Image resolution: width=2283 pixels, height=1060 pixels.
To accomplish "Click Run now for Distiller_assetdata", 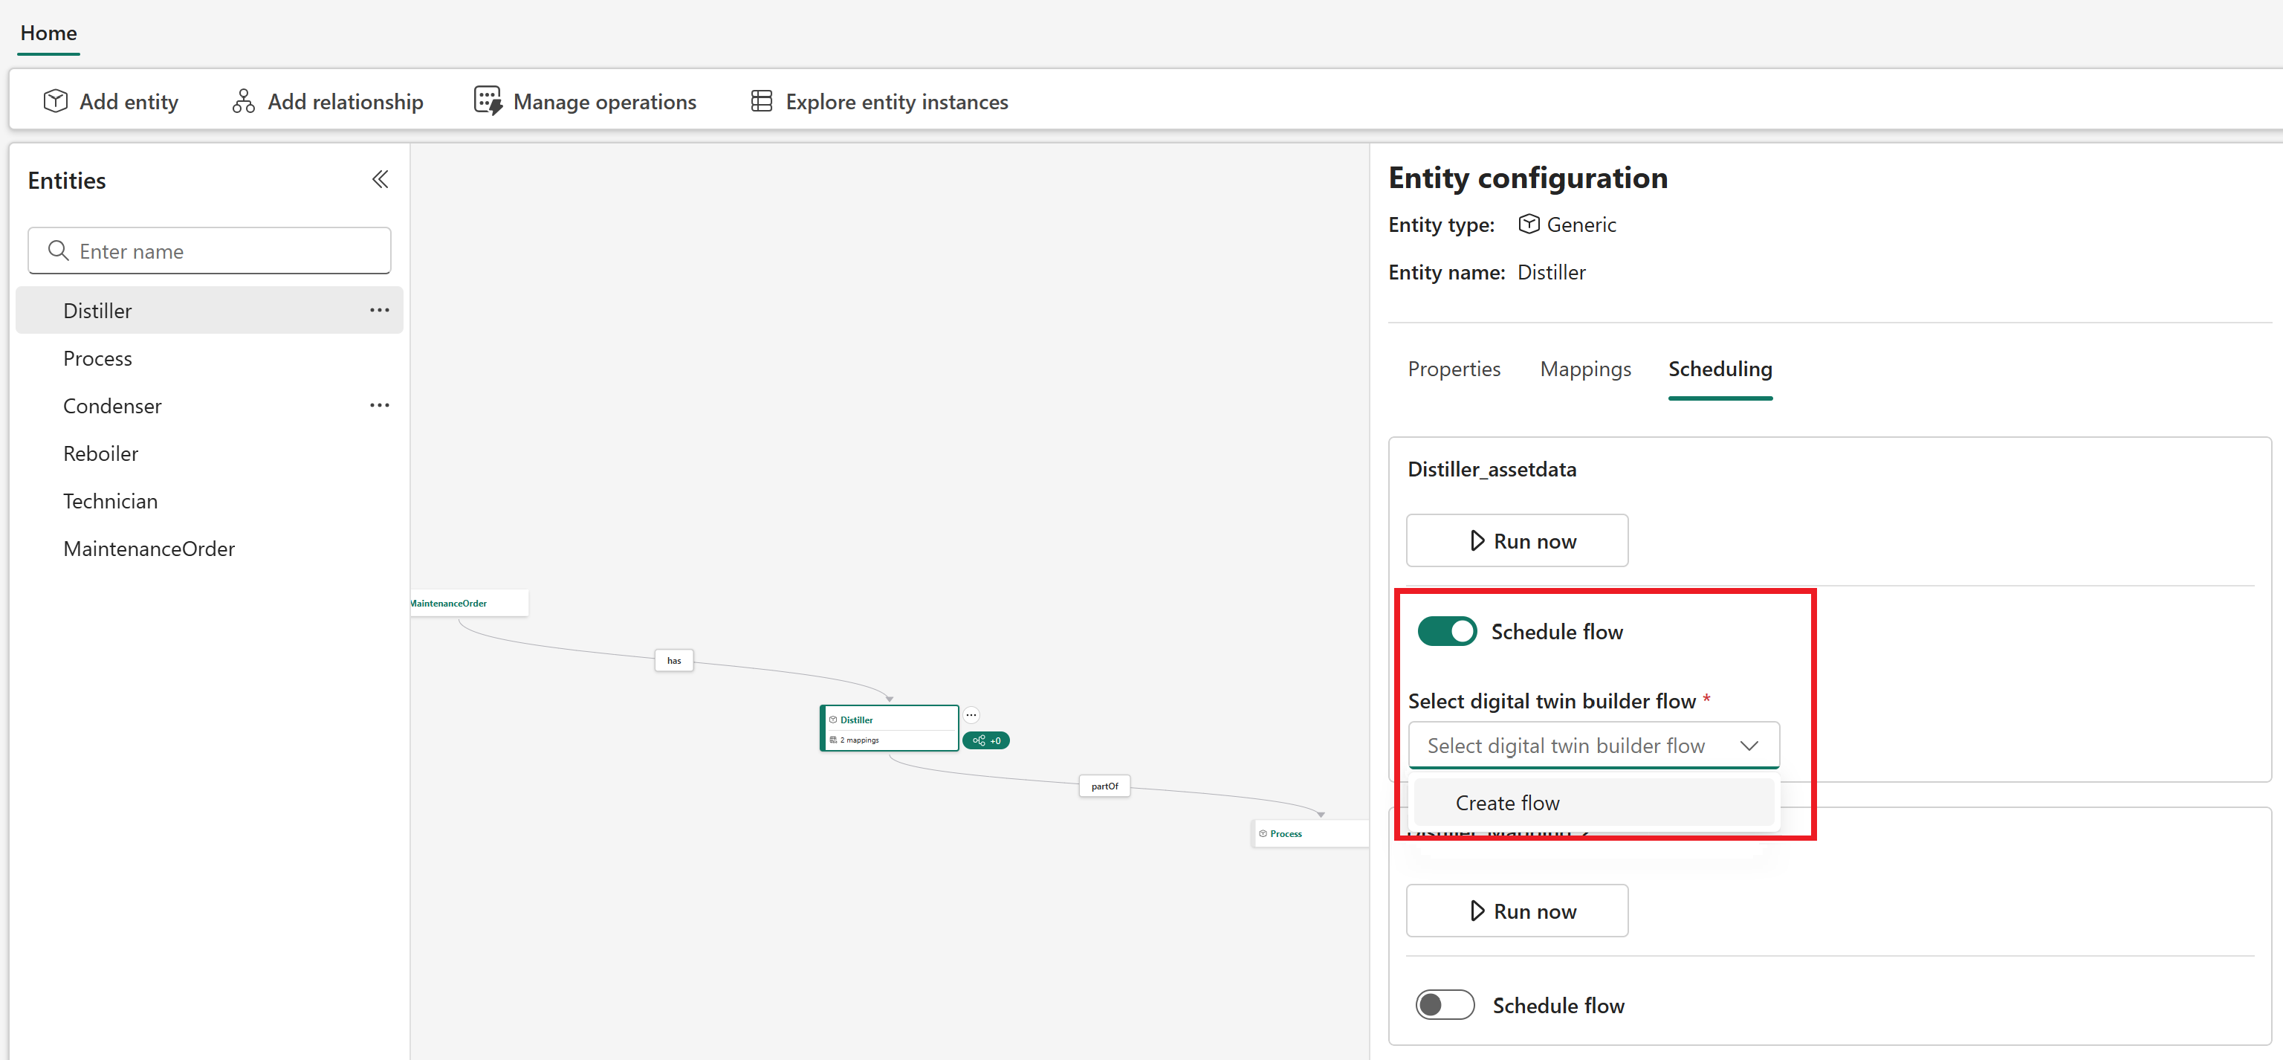I will [1516, 540].
